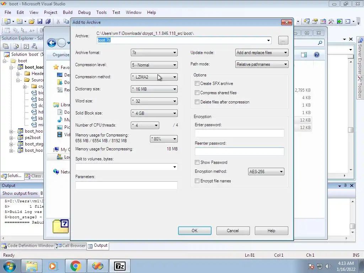Open the memory usage 80% dropdown
Screen dimensions: 364x273
coord(164,139)
